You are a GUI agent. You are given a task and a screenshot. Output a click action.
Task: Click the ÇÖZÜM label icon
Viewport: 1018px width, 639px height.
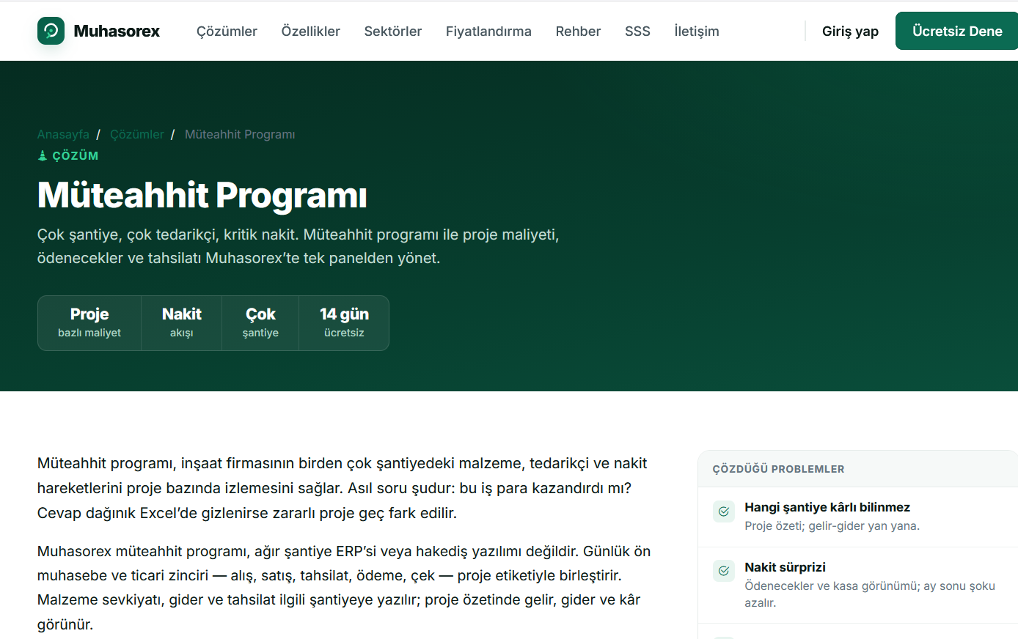tap(43, 155)
